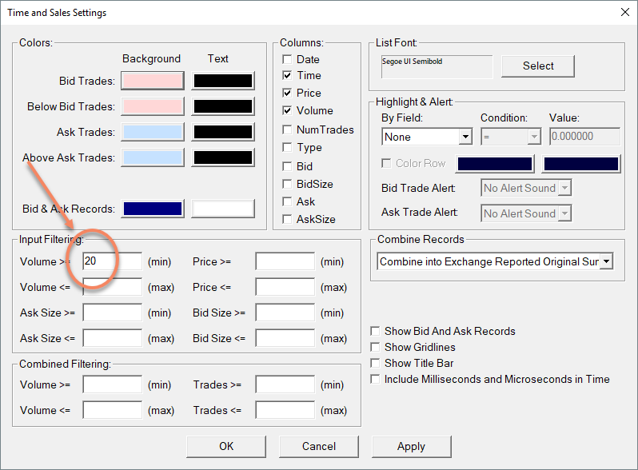Viewport: 638px width, 470px height.
Task: Click the Apply button
Action: [x=412, y=446]
